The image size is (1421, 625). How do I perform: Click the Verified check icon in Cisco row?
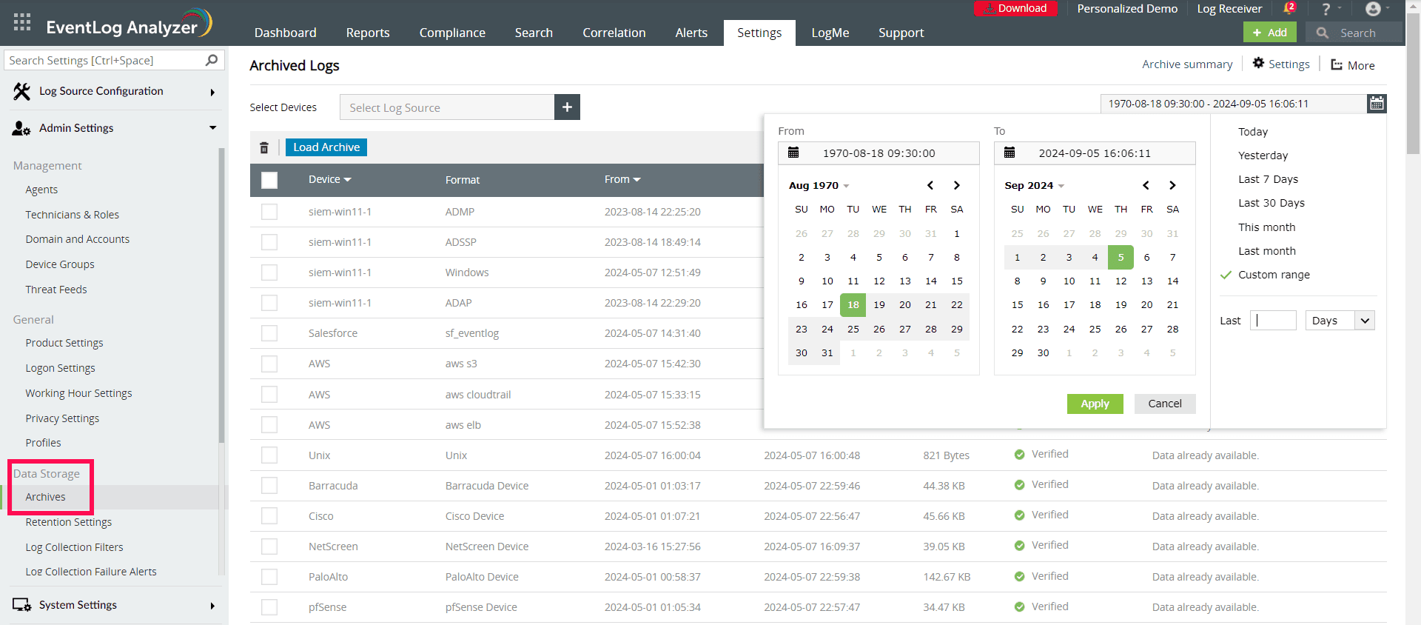pyautogui.click(x=1019, y=515)
